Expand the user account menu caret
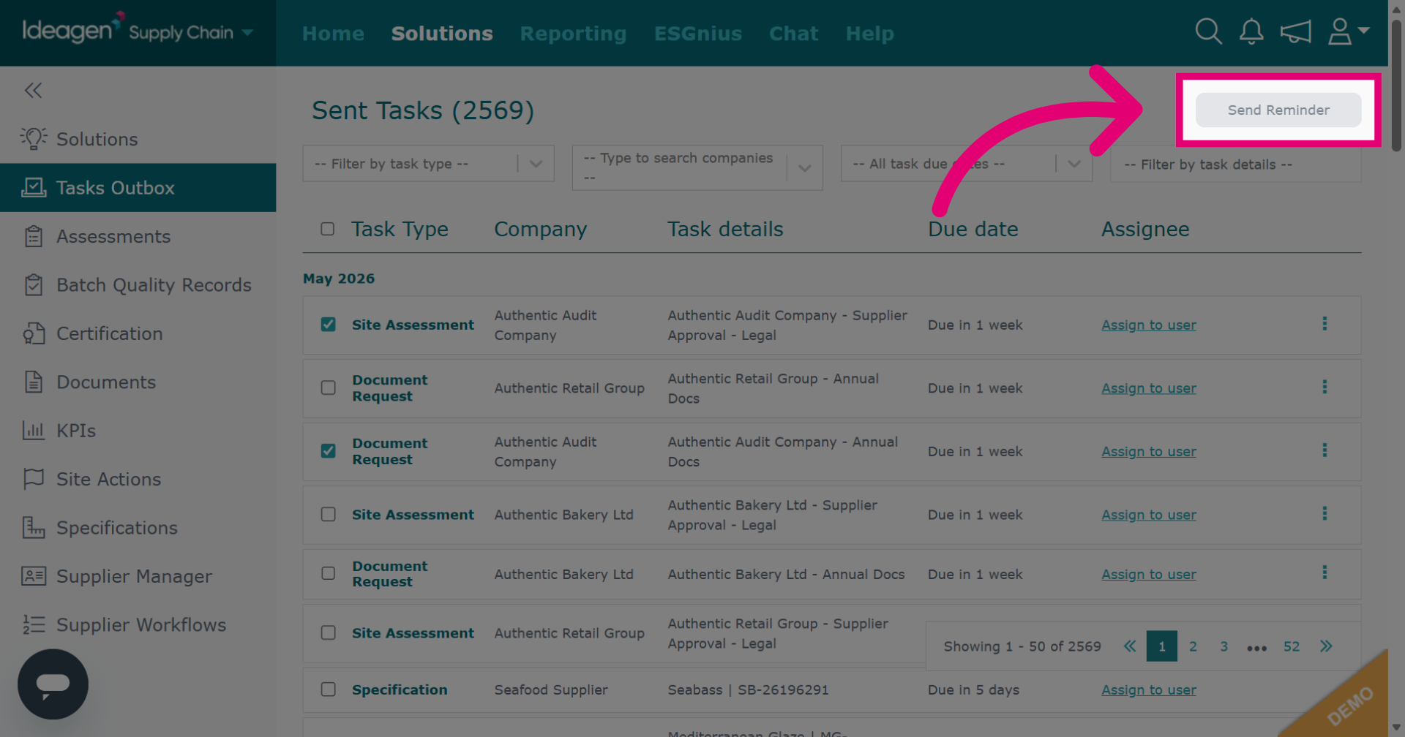1405x737 pixels. (1363, 30)
